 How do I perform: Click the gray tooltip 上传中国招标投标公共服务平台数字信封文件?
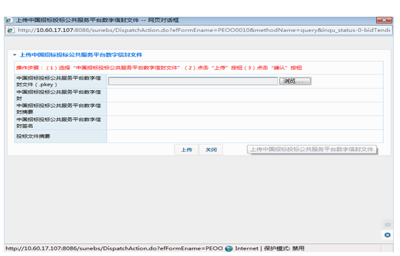coord(311,149)
